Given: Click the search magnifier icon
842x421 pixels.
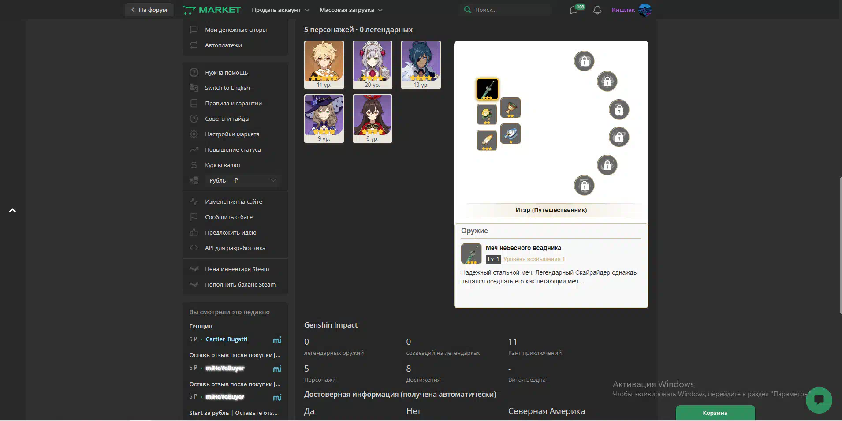Looking at the screenshot, I should click(467, 10).
